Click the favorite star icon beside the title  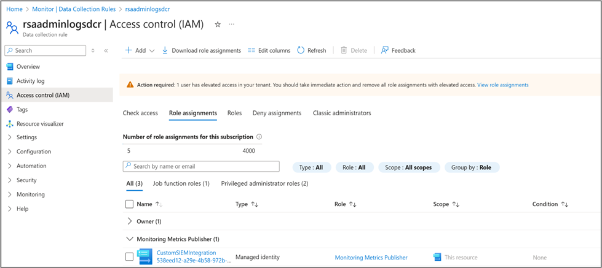point(218,25)
